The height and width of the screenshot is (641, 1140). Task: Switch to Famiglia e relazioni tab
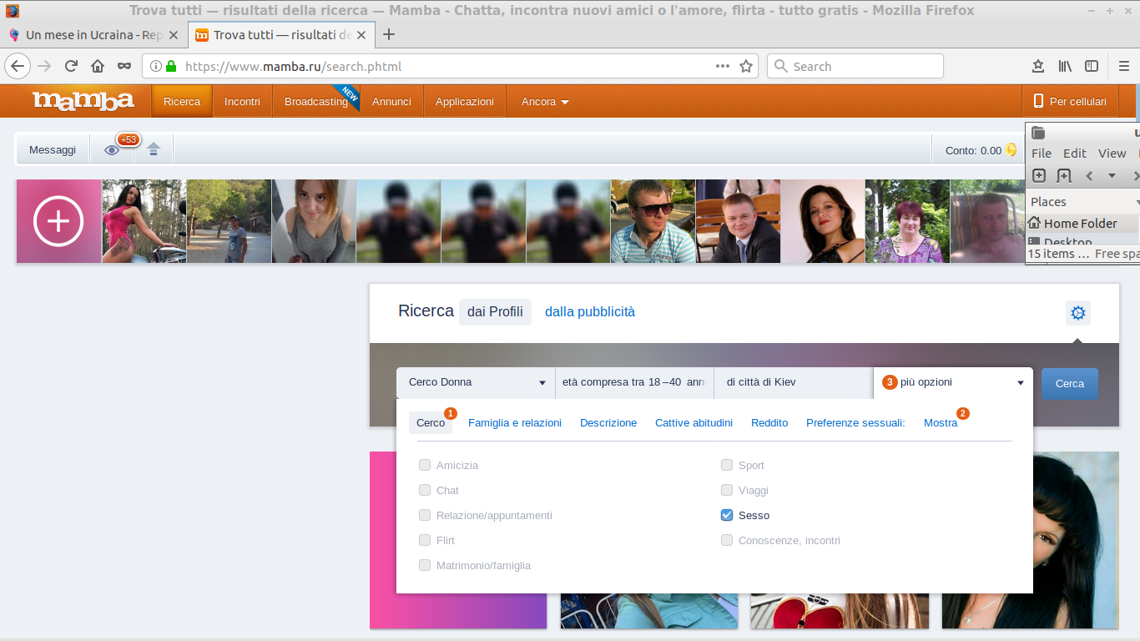(x=514, y=423)
